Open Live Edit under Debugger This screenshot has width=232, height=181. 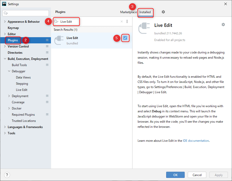click(x=22, y=90)
